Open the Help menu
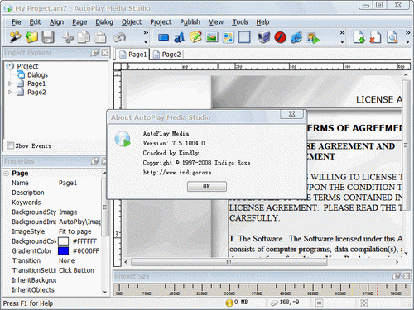414x310 pixels. (262, 22)
